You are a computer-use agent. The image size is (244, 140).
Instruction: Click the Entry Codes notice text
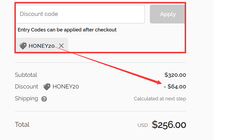click(x=67, y=30)
